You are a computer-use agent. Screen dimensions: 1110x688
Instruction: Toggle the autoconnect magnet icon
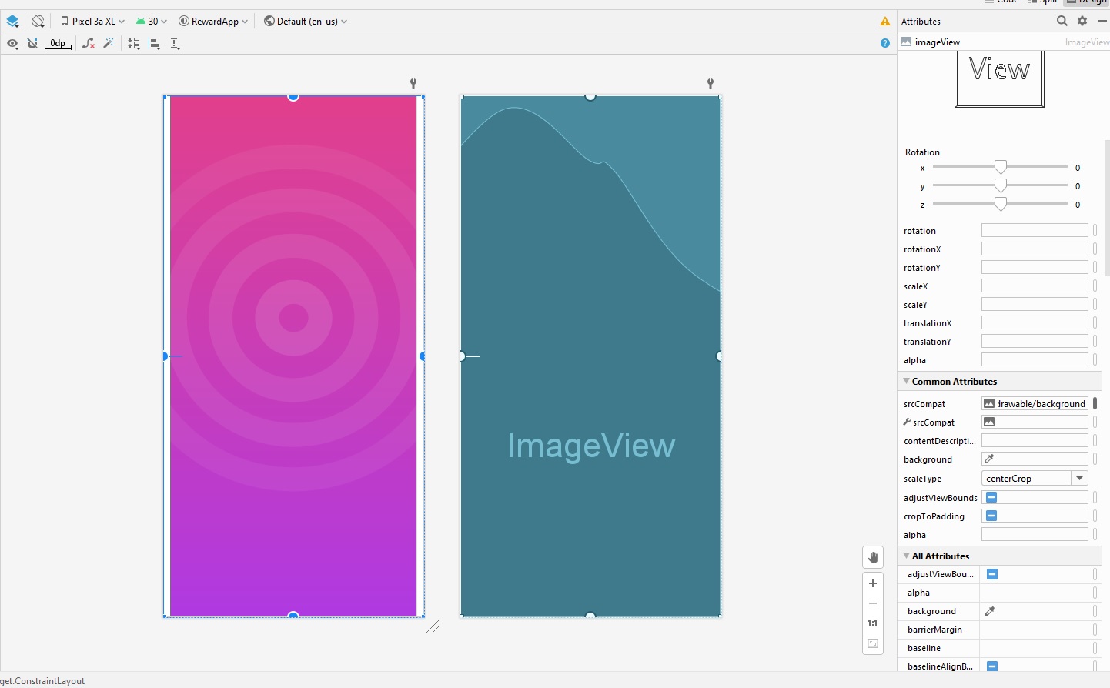[32, 44]
